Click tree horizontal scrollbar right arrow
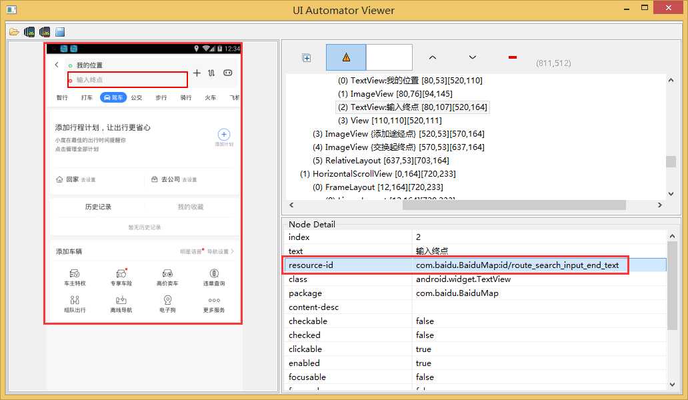Image resolution: width=688 pixels, height=400 pixels. tap(659, 205)
